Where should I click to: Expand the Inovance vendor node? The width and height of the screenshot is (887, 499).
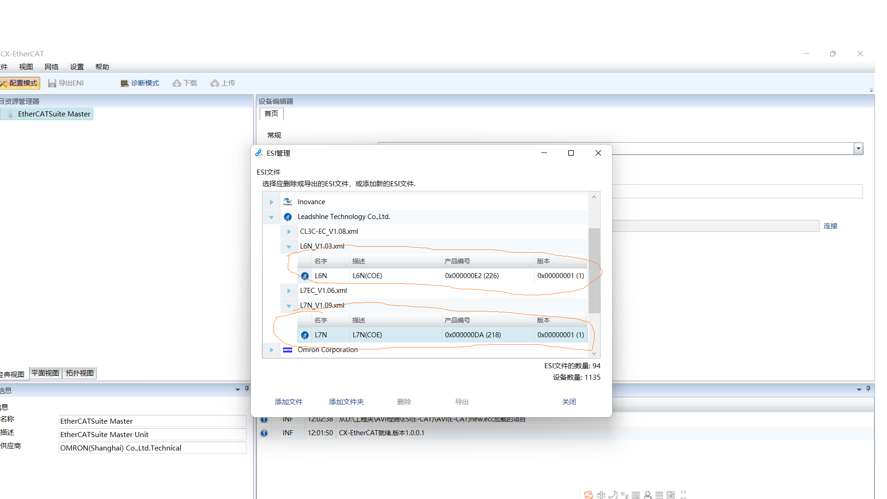[x=272, y=202]
